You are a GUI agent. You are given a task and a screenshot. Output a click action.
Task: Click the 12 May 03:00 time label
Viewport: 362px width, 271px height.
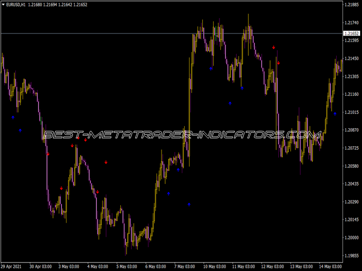272,266
